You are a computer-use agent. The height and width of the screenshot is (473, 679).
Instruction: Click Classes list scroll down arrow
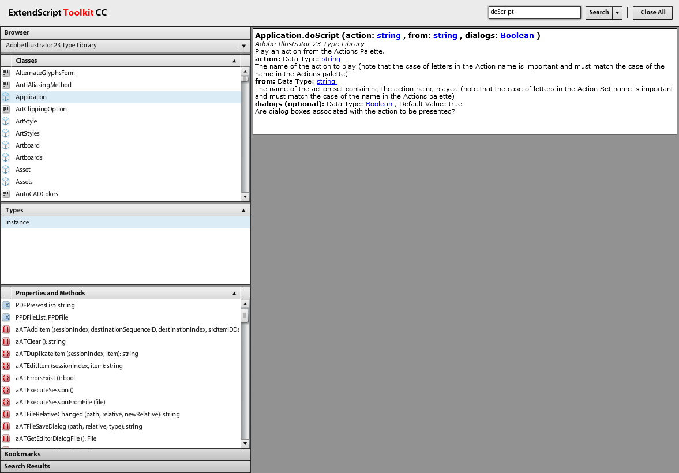pyautogui.click(x=245, y=197)
